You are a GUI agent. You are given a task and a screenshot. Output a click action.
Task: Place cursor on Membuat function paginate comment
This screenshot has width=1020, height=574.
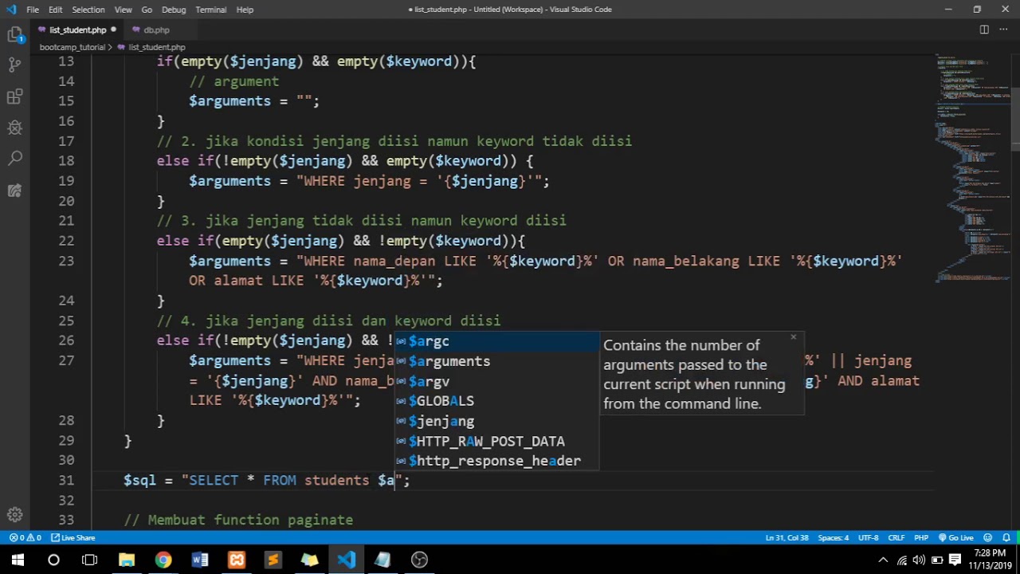pyautogui.click(x=238, y=520)
